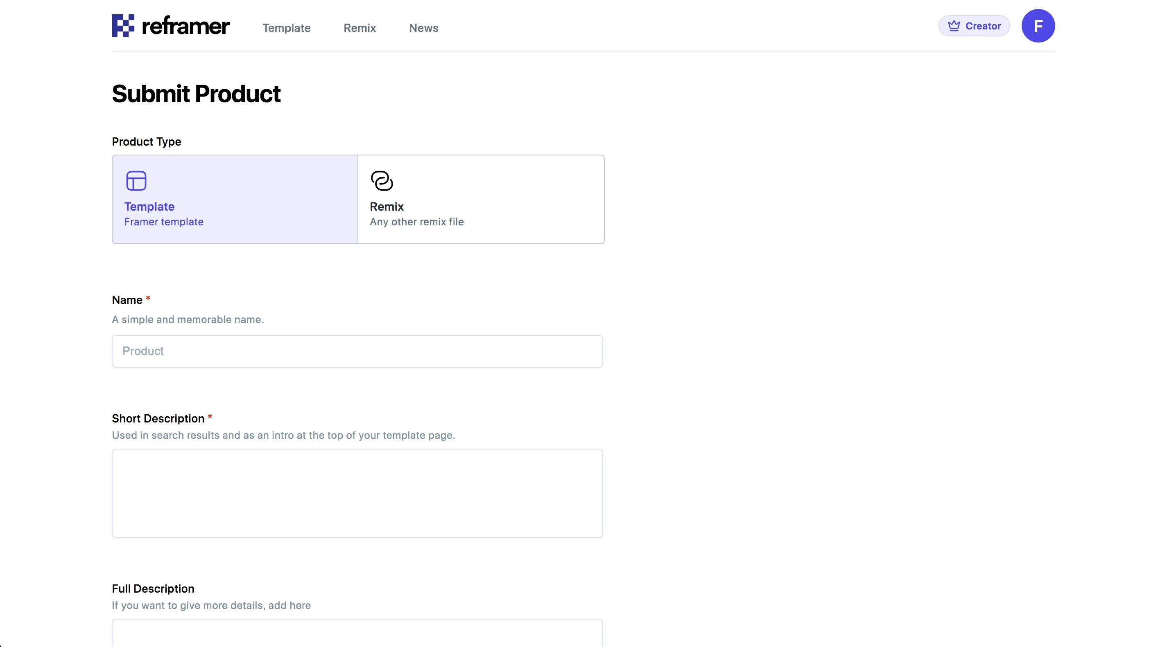Open the Remix nav menu item

pyautogui.click(x=360, y=28)
